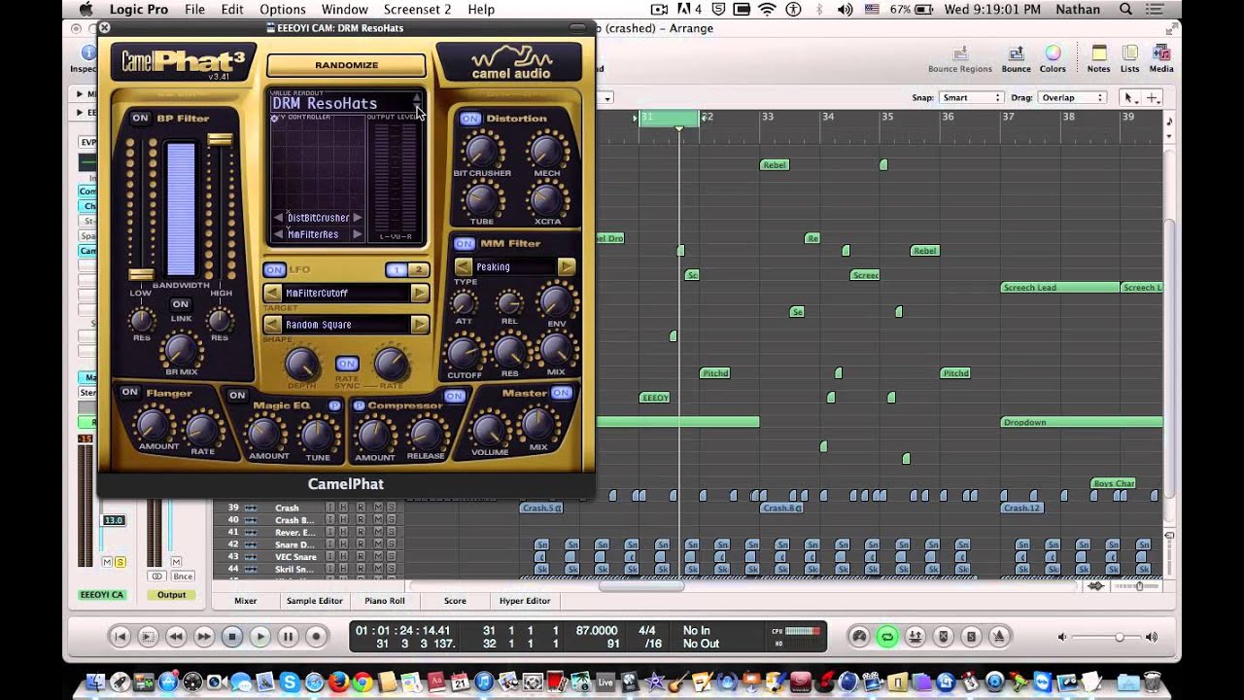
Task: Click next arrow for LFO target MmFilterCutoff
Action: pos(420,293)
